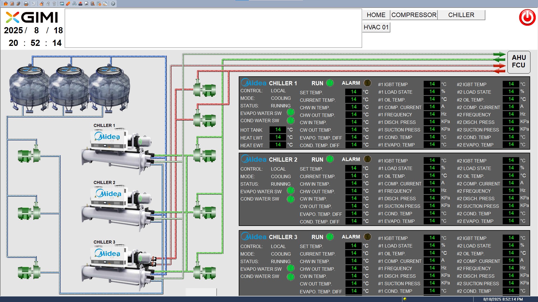Click the Chiller 1 RUN indicator lamp
The image size is (538, 302).
click(330, 83)
